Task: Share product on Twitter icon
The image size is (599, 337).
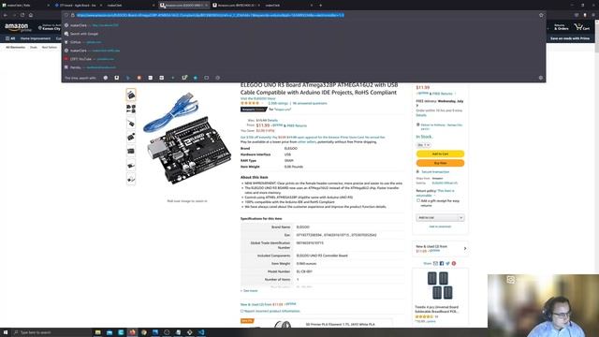Action: (447, 263)
